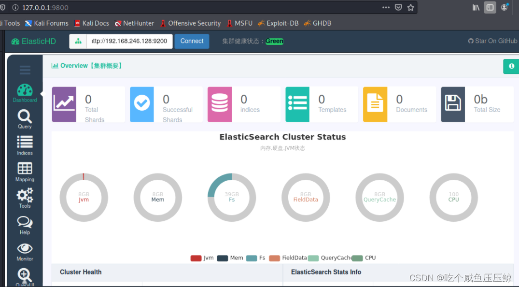Screen dimensions: 519x287
Task: Open the Exploit-DB bookmark
Action: click(x=278, y=23)
